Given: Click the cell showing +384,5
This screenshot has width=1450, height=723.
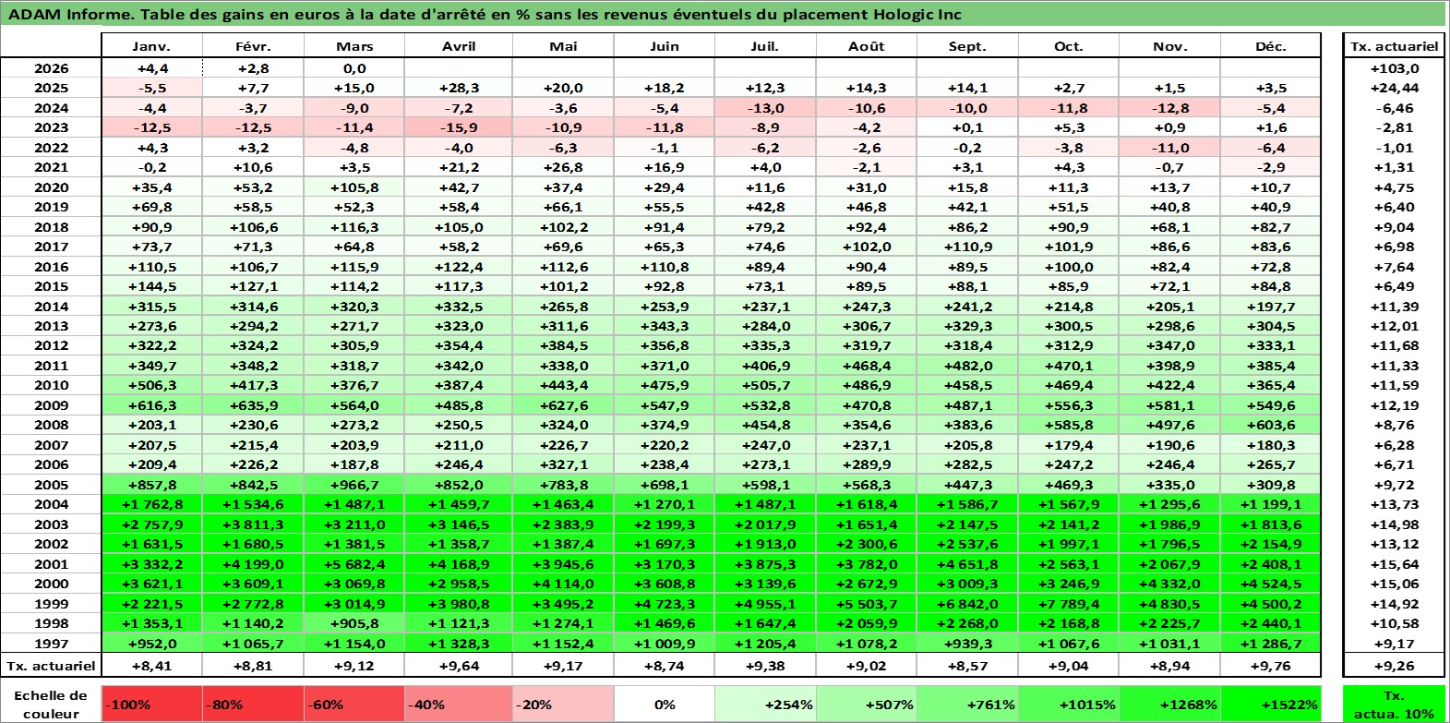Looking at the screenshot, I should [x=563, y=345].
